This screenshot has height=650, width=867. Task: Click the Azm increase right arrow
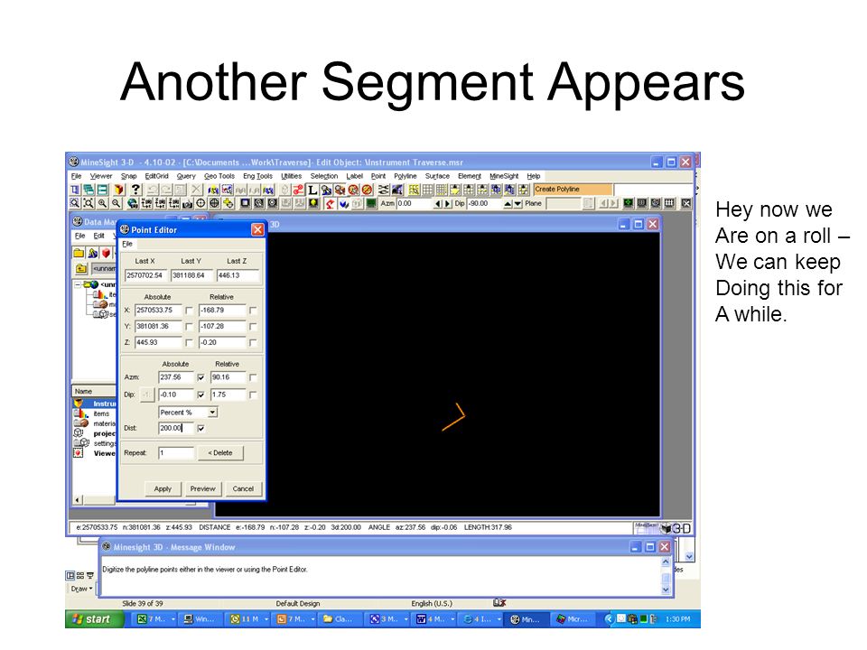click(x=447, y=203)
